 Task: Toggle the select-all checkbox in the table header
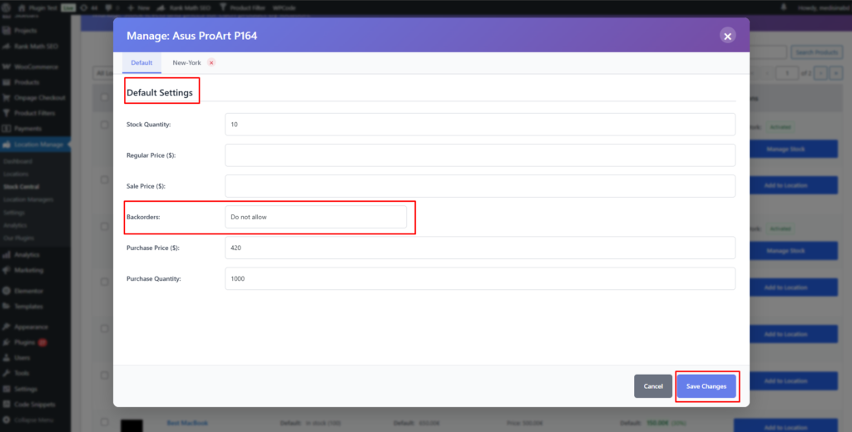[104, 98]
